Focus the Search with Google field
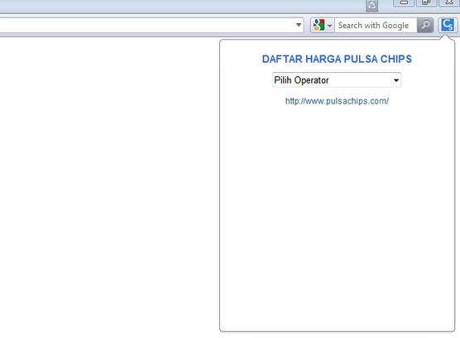Image resolution: width=460 pixels, height=338 pixels. click(376, 25)
